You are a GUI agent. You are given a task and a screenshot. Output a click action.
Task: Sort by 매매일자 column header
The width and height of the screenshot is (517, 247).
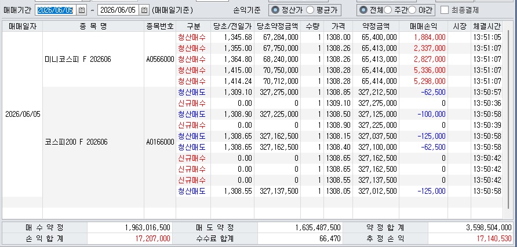[x=23, y=26]
